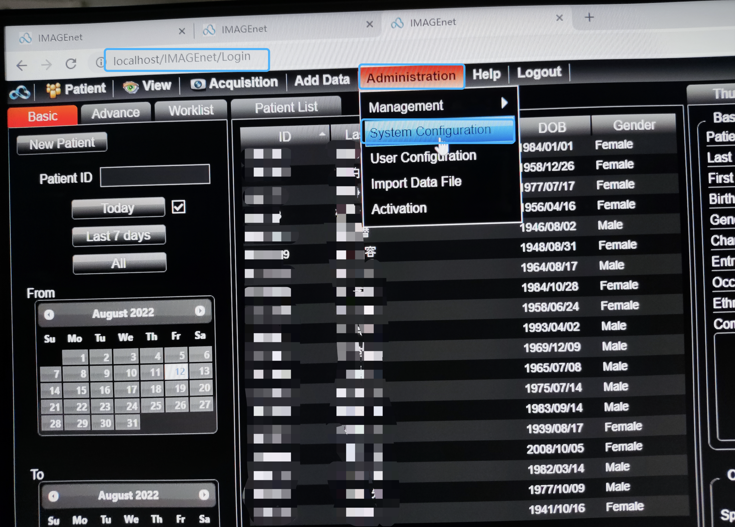Select System Configuration menu item

coord(439,131)
